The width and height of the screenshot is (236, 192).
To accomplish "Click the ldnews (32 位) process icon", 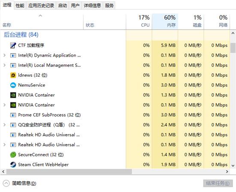I will click(x=13, y=75).
